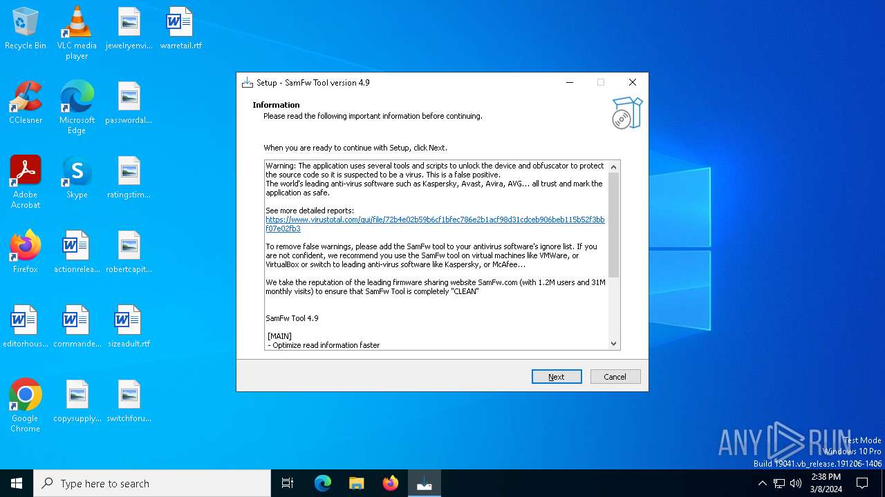This screenshot has width=885, height=497.
Task: Close the SamFw setup window
Action: (632, 82)
